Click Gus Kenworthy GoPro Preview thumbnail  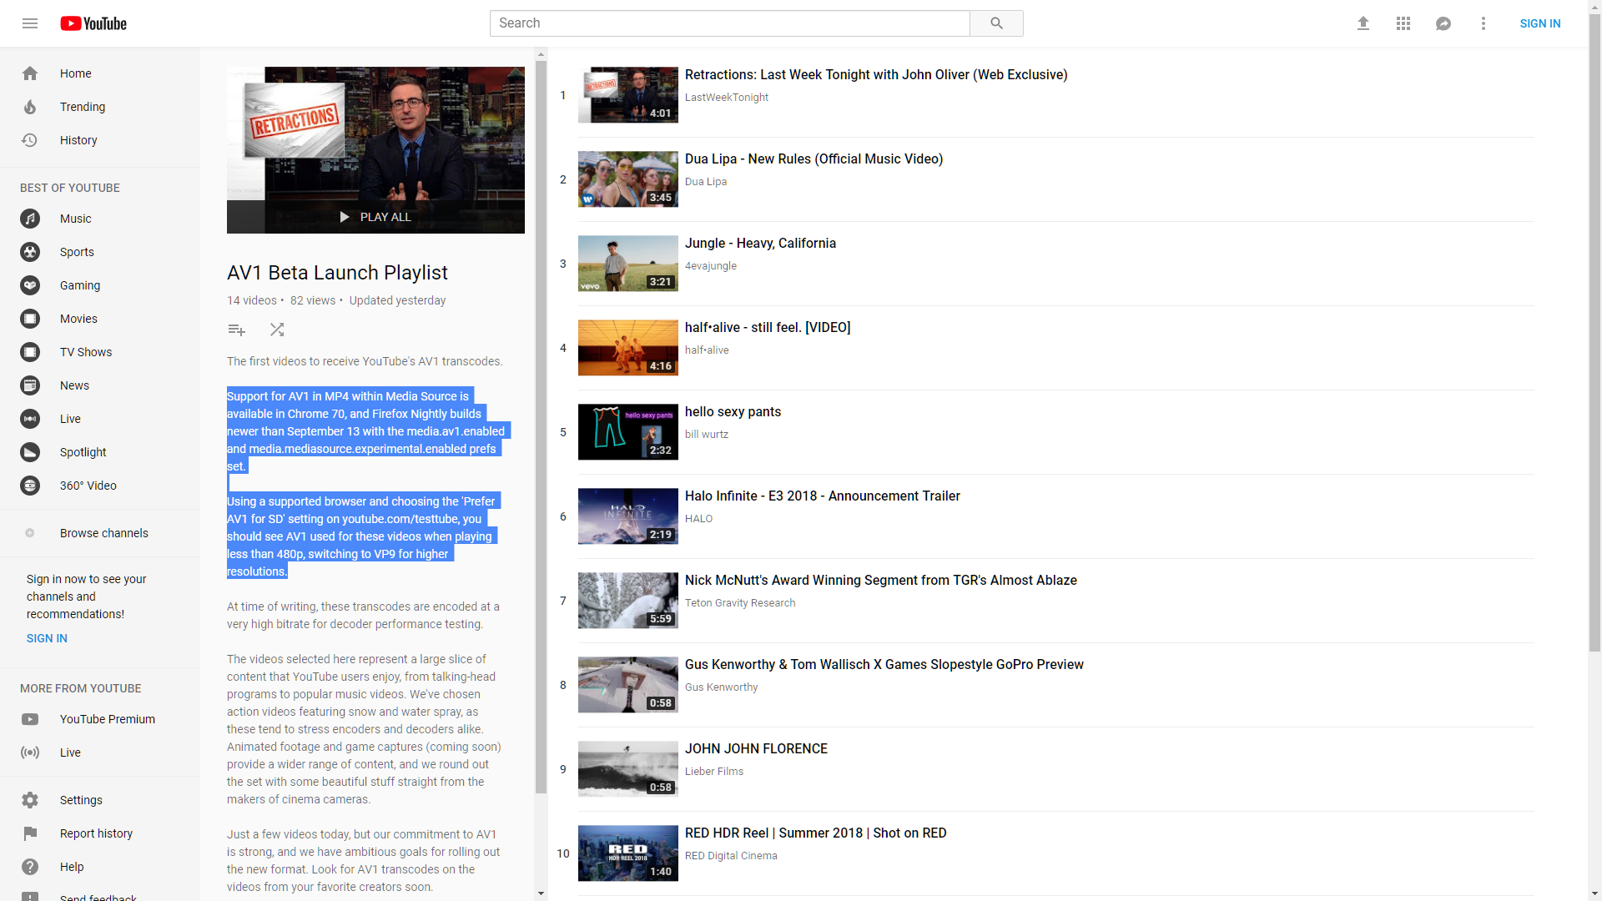[x=628, y=685]
